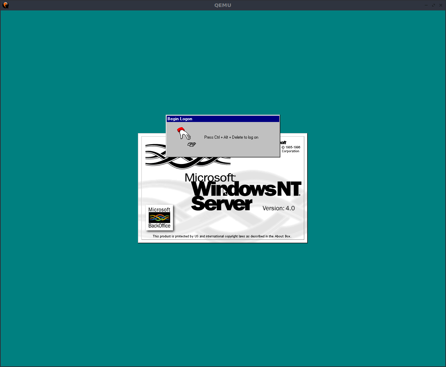The height and width of the screenshot is (367, 446).
Task: Click the hand pressing keys icon
Action: (186, 137)
